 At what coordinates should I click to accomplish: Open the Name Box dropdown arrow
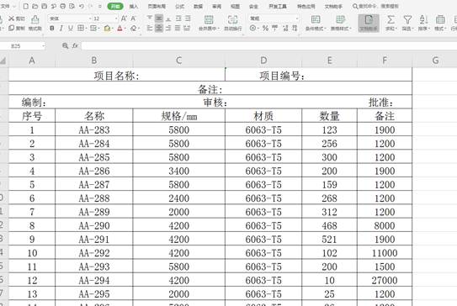point(43,46)
